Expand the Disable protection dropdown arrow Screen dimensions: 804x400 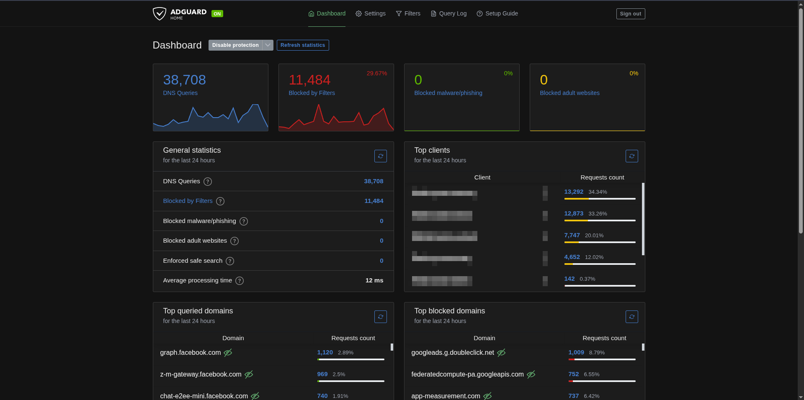(268, 45)
